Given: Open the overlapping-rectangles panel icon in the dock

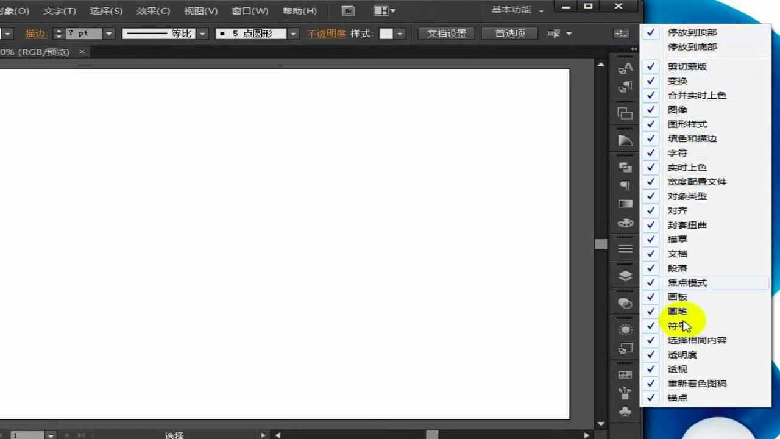Looking at the screenshot, I should [x=625, y=113].
